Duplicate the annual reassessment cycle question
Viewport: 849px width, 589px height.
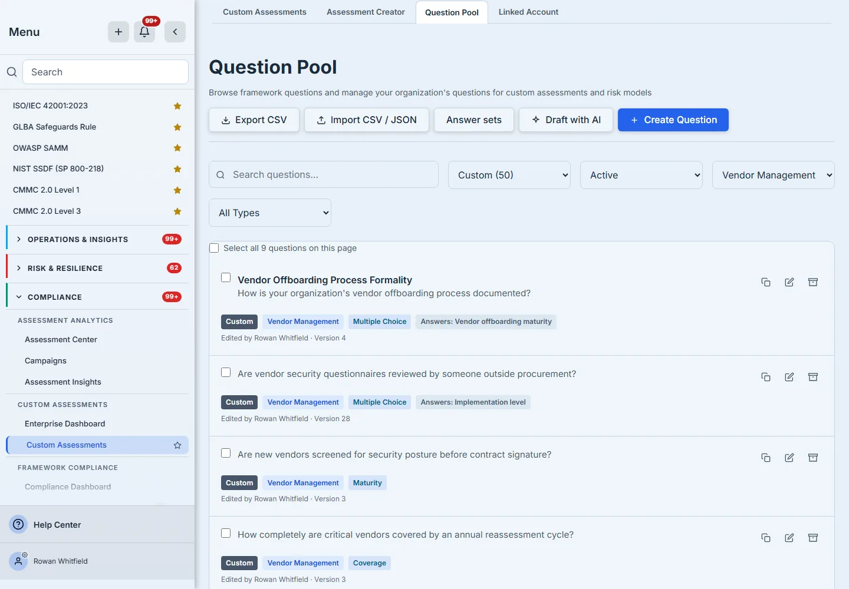tap(766, 538)
